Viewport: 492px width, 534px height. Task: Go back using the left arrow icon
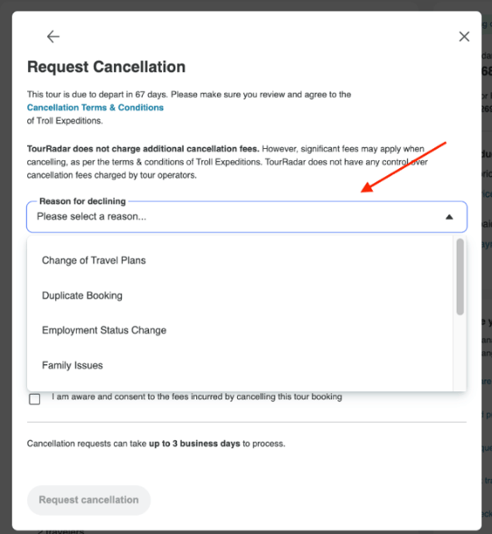pos(53,37)
